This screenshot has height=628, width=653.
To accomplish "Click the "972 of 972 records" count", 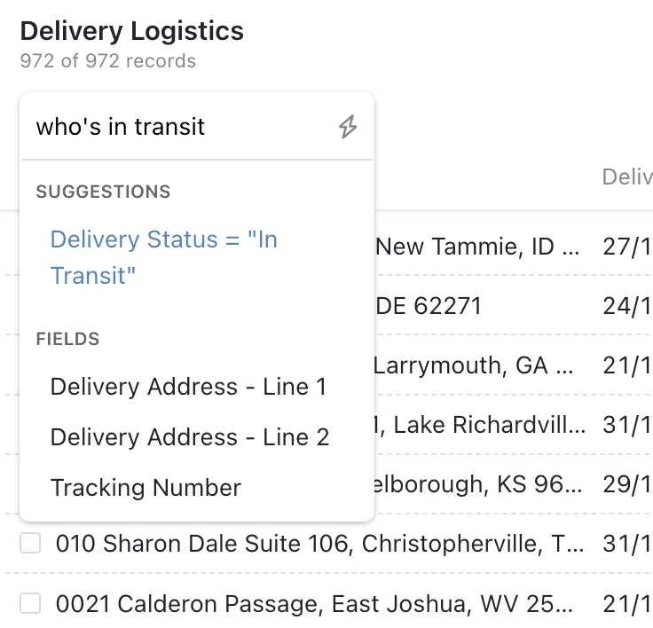I will pyautogui.click(x=107, y=61).
